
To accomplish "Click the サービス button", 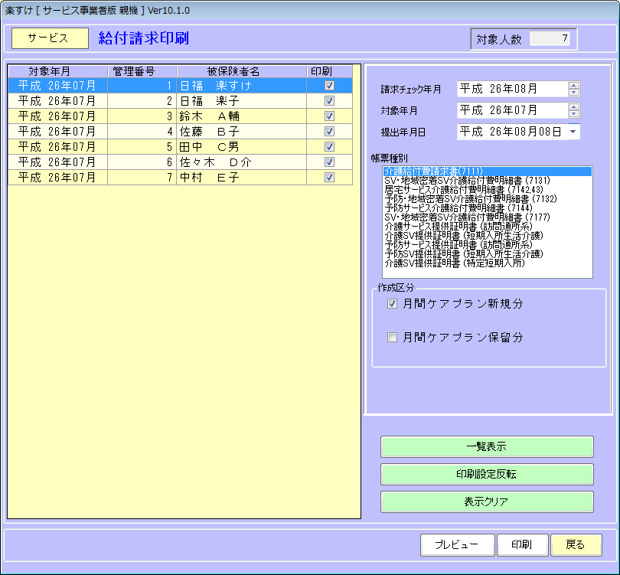I will point(50,38).
